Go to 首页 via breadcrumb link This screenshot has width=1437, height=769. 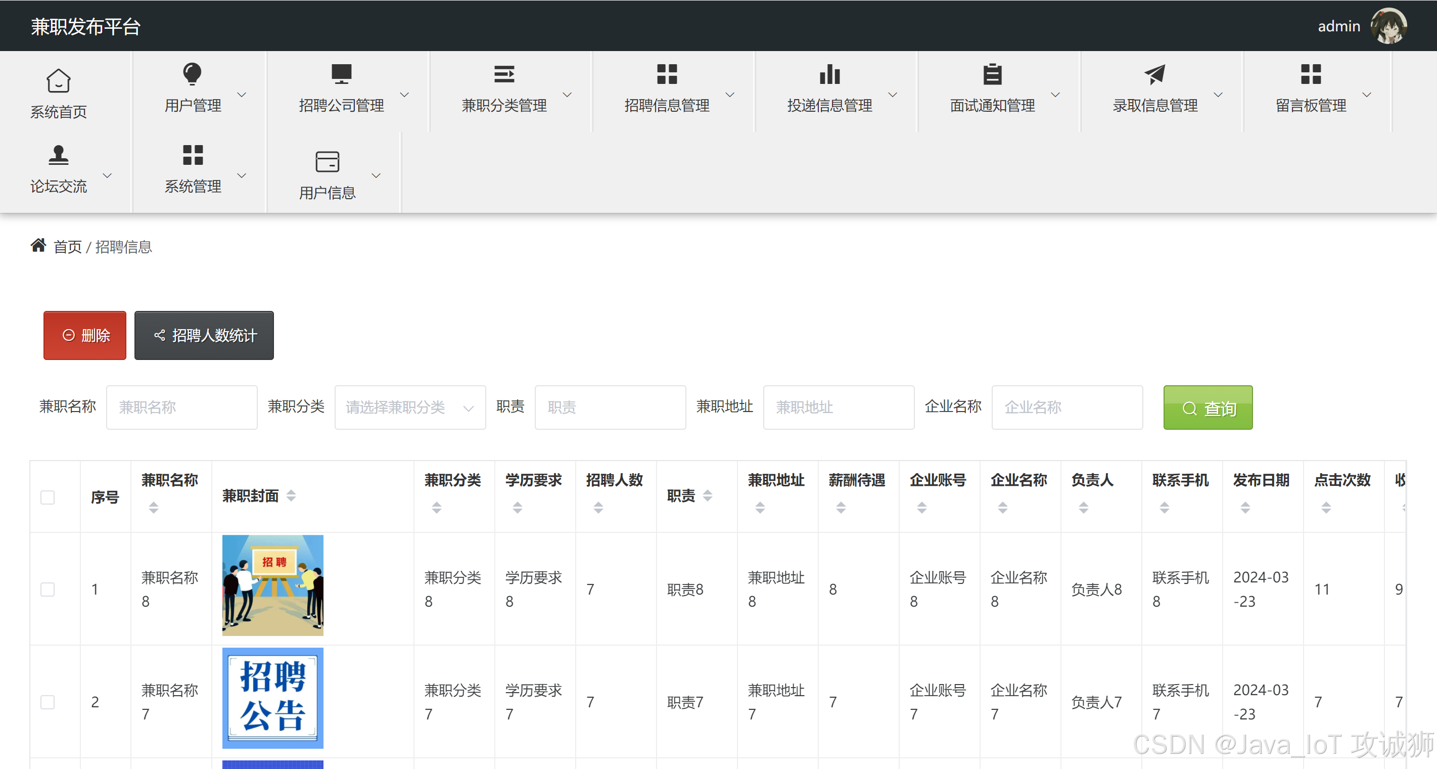click(68, 247)
